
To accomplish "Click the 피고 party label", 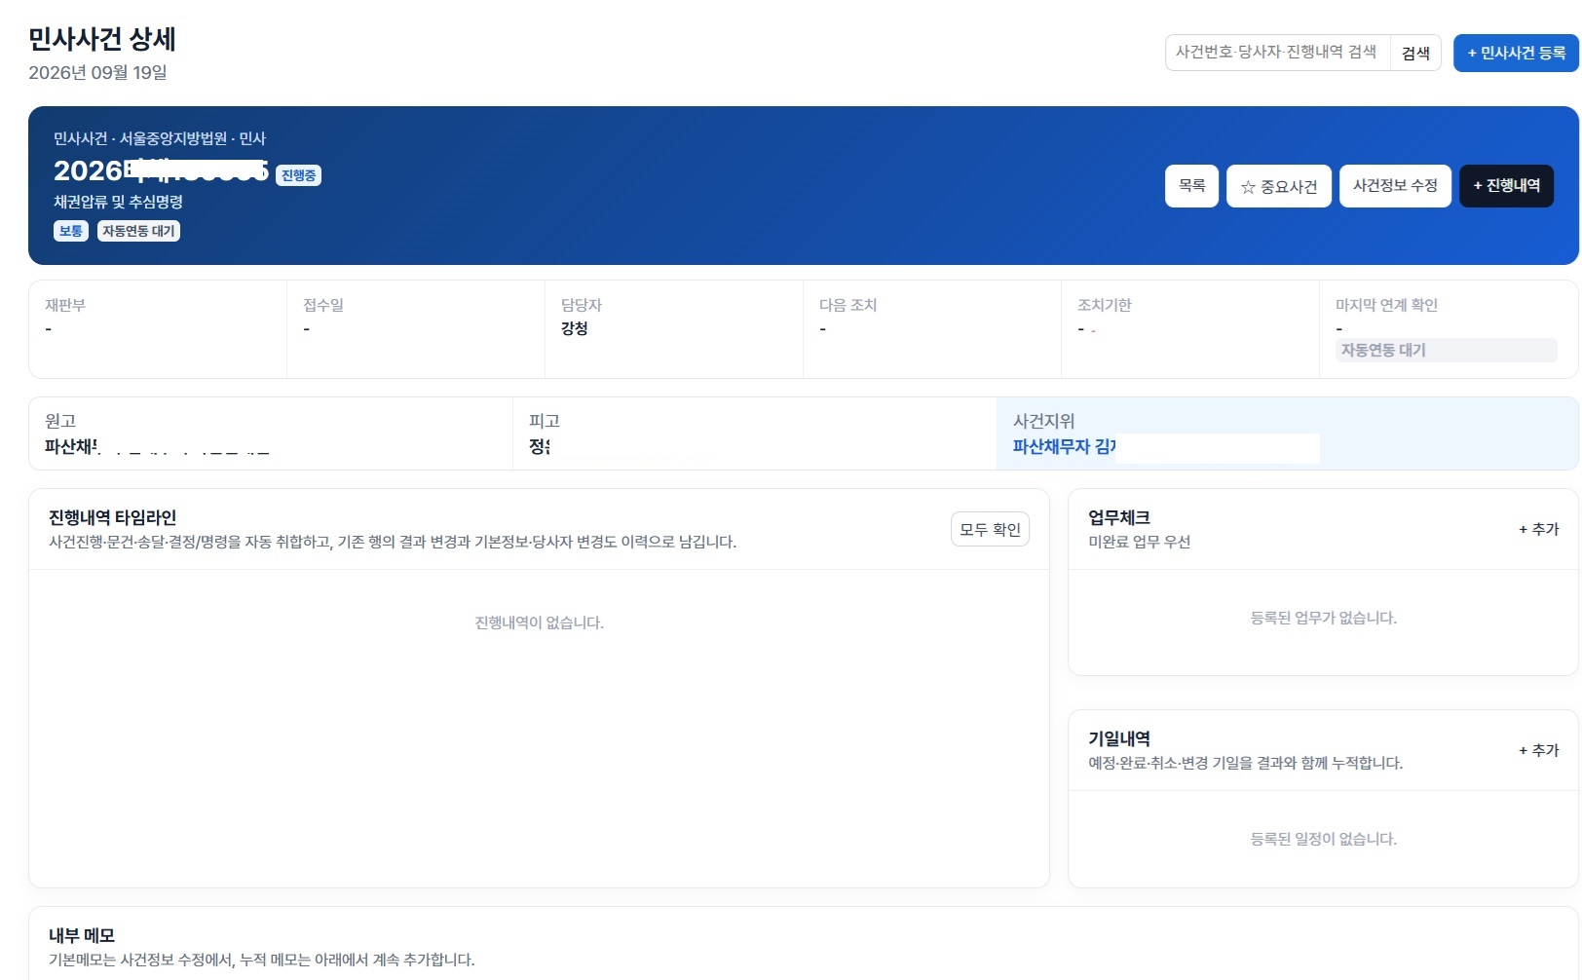I will pos(545,421).
